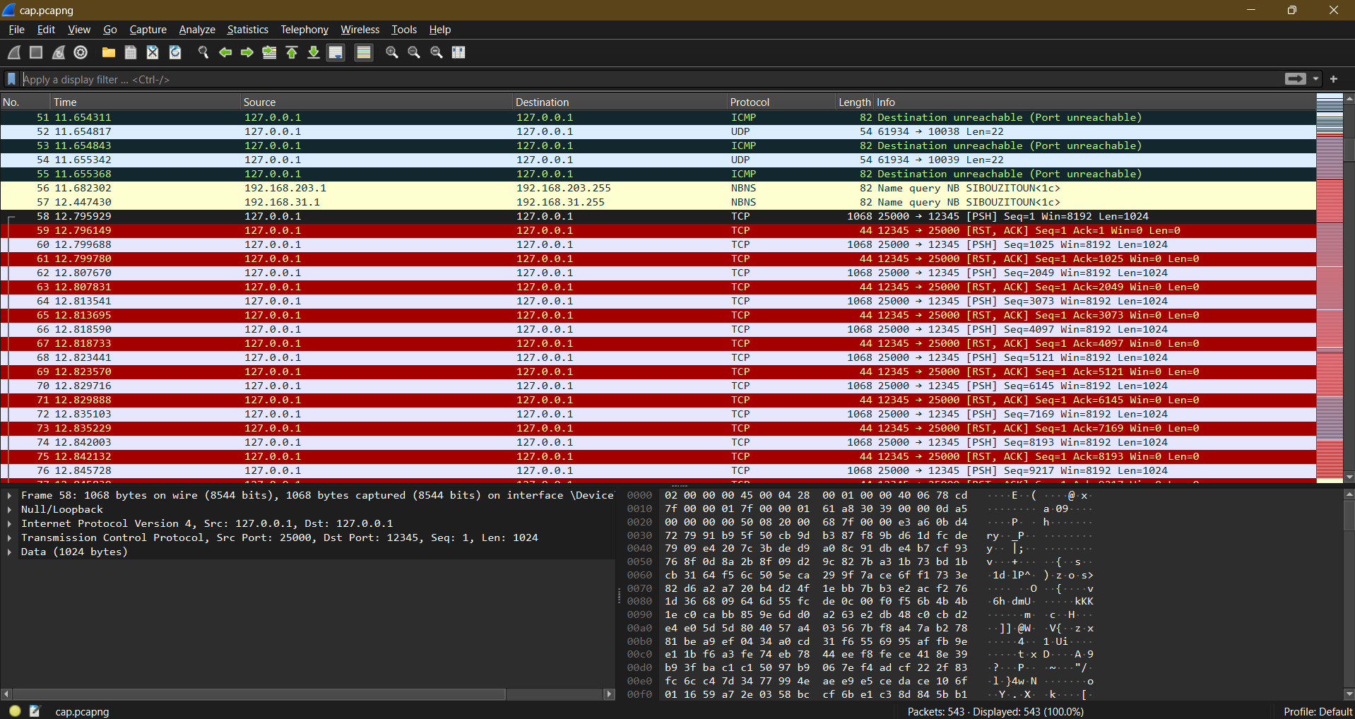Reload this capture file
Viewport: 1355px width, 719px height.
[174, 52]
